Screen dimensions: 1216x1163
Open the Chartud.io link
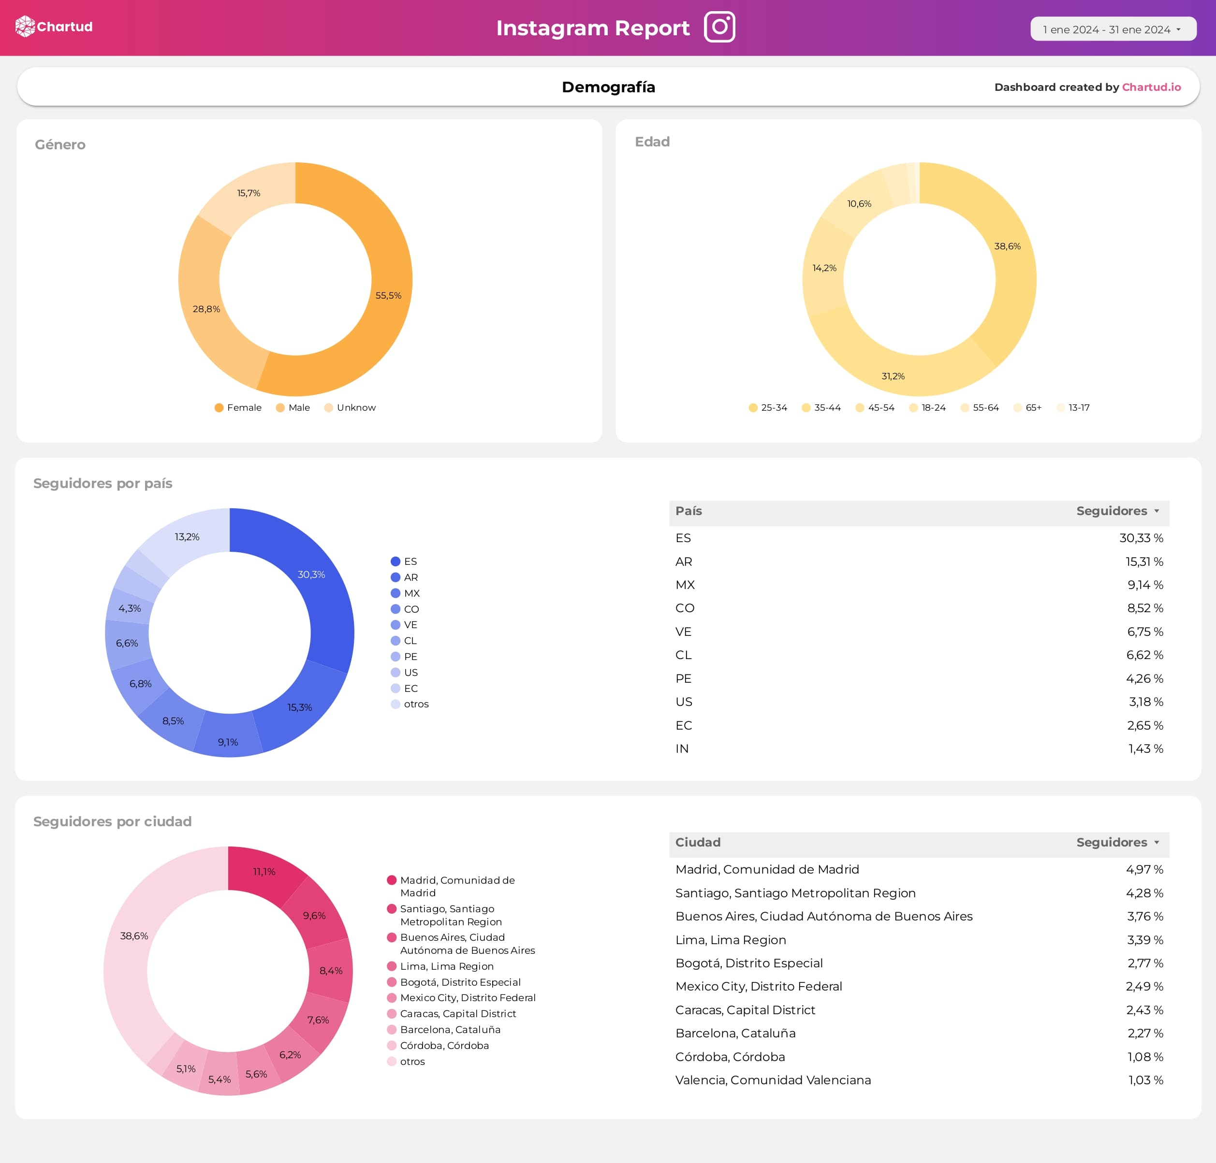[x=1152, y=87]
